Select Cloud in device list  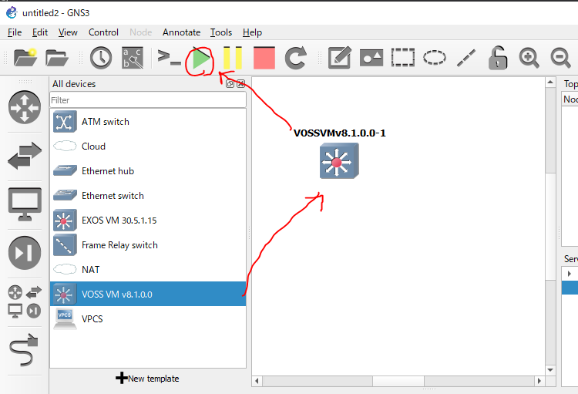148,146
